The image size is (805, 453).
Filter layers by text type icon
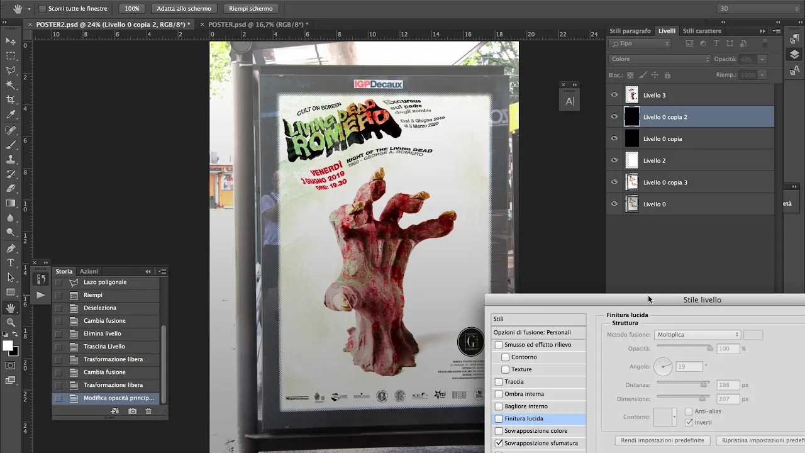pyautogui.click(x=716, y=43)
